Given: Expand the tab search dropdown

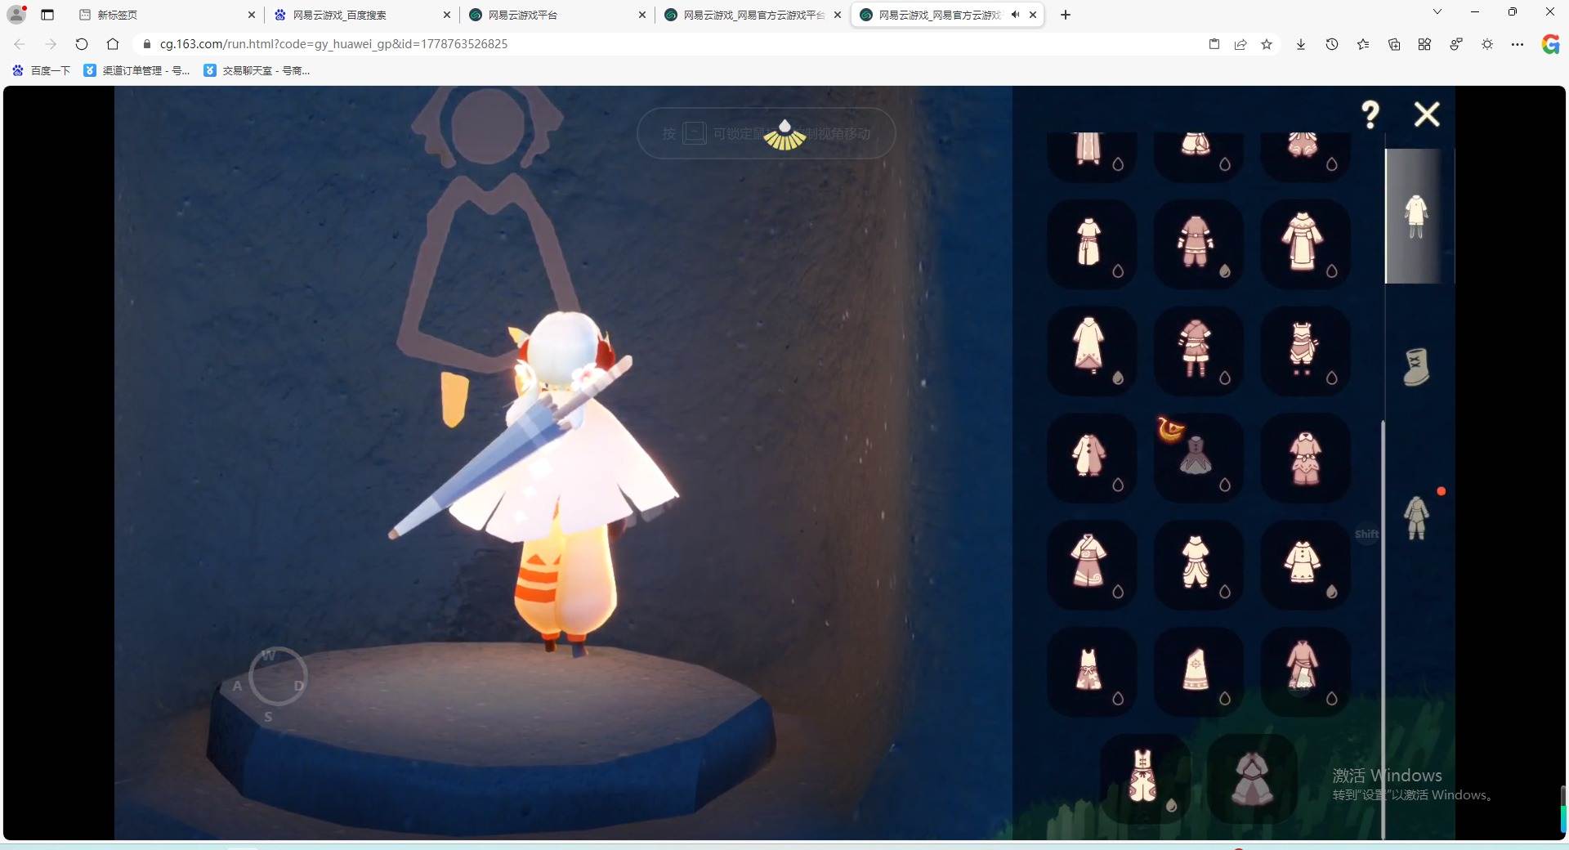Looking at the screenshot, I should pos(1437,12).
